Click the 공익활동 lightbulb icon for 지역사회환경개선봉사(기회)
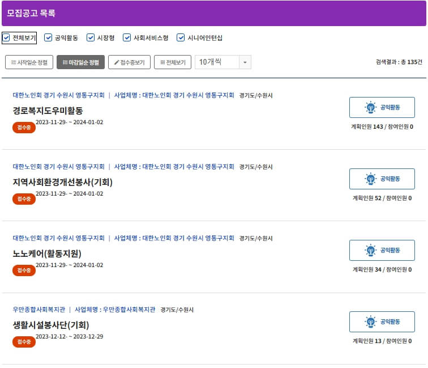This screenshot has height=368, width=428. click(370, 179)
